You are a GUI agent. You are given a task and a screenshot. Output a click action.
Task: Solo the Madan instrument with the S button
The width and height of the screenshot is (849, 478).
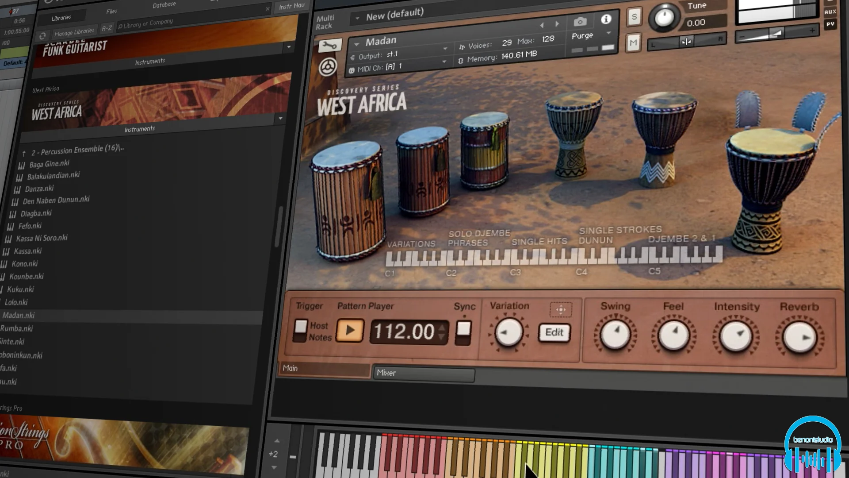(x=634, y=17)
